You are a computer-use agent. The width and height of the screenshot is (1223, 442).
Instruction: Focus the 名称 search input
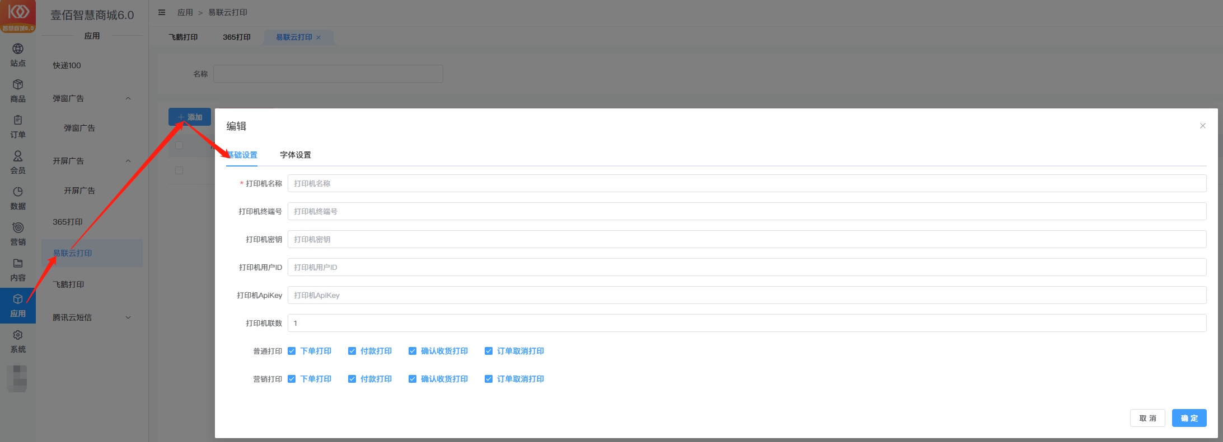[328, 74]
